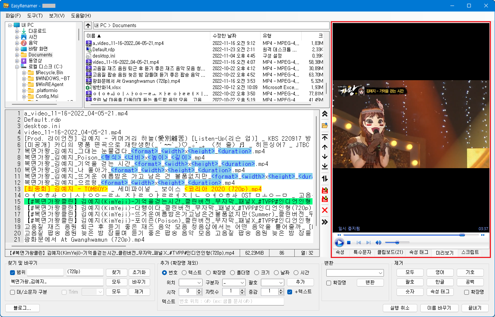
Task: Click the 끝내기 button
Action: pos(475,308)
